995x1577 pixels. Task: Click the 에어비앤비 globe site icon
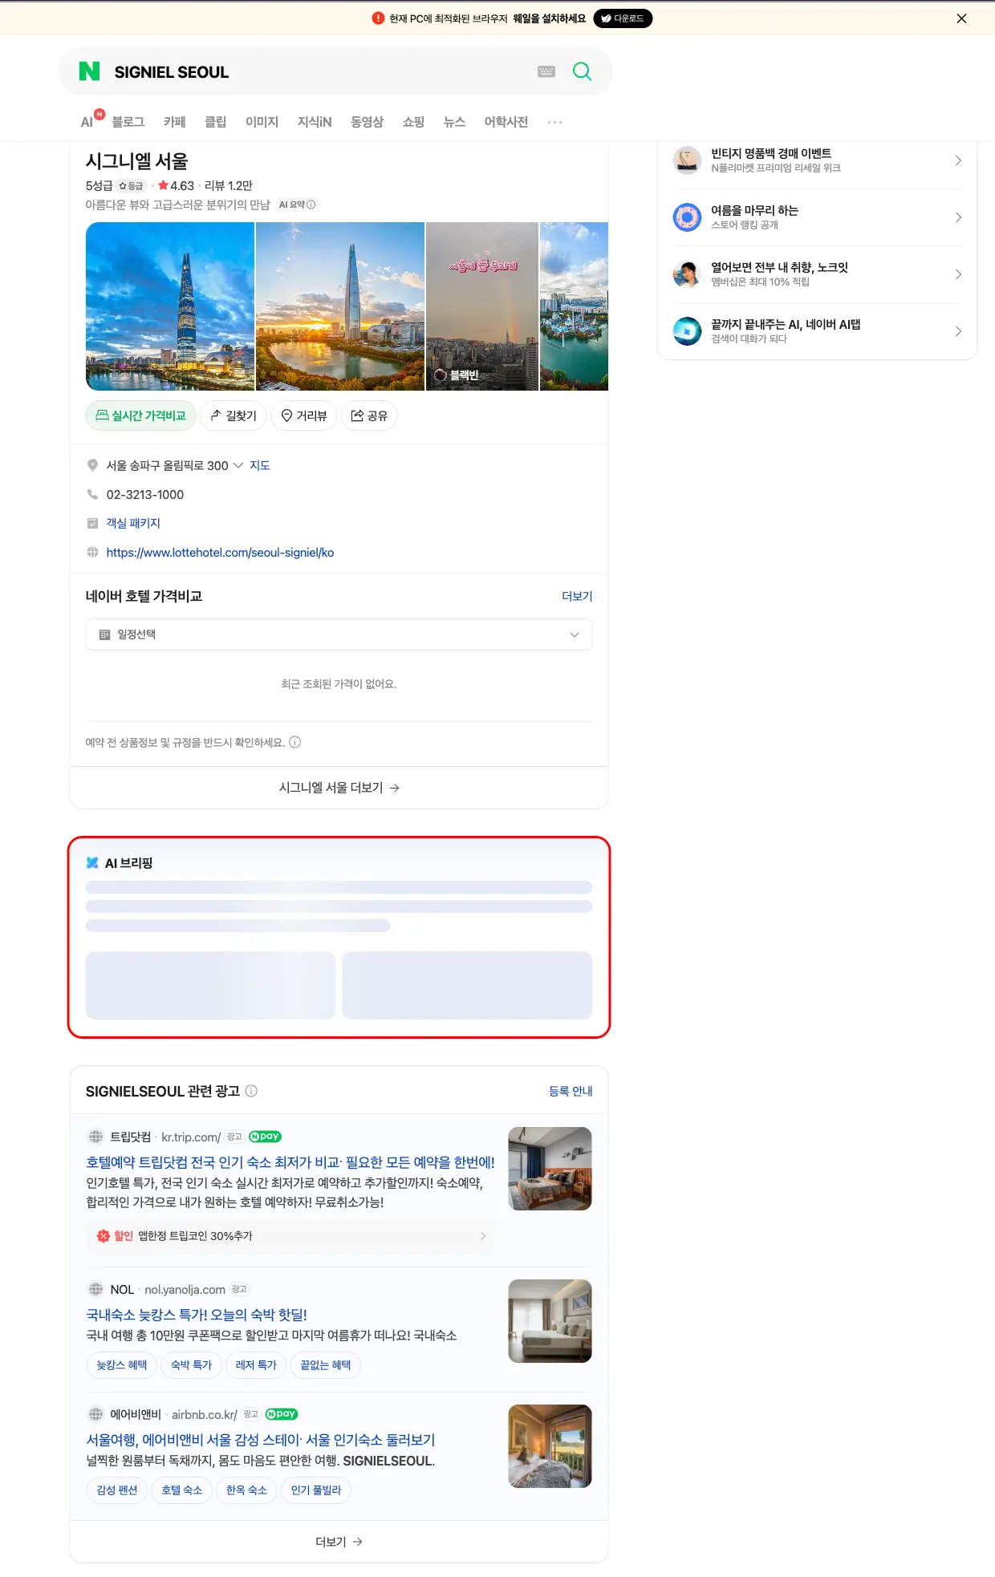point(95,1414)
